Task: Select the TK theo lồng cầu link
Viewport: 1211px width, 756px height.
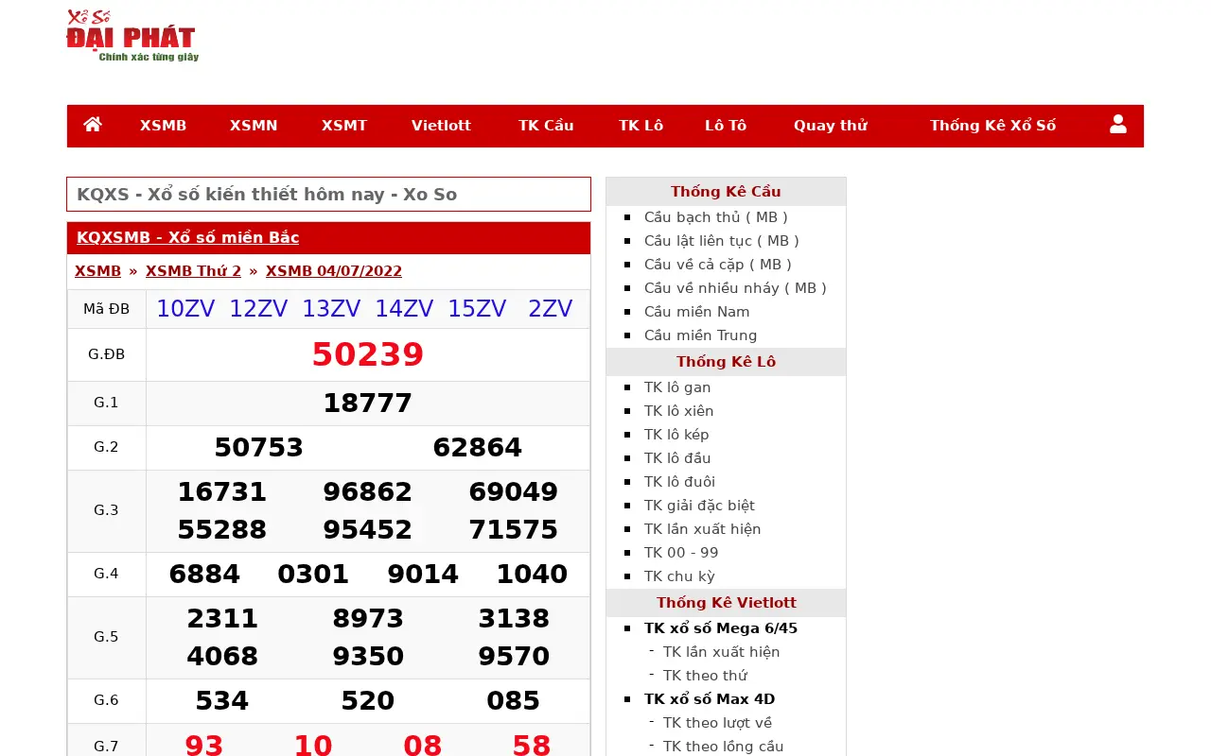Action: (x=724, y=747)
